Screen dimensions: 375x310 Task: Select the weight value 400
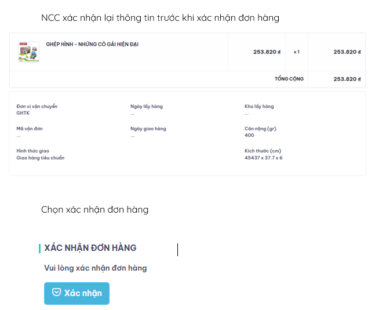249,135
